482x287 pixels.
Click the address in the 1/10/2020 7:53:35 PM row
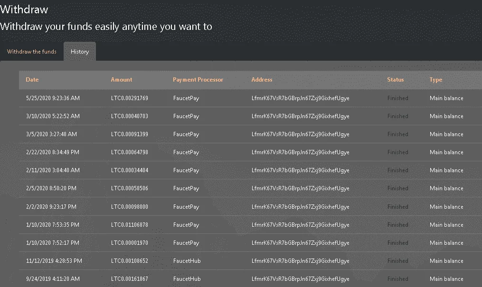coord(300,225)
